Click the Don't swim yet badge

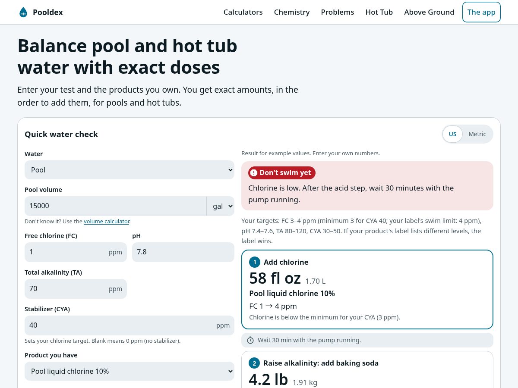[282, 172]
